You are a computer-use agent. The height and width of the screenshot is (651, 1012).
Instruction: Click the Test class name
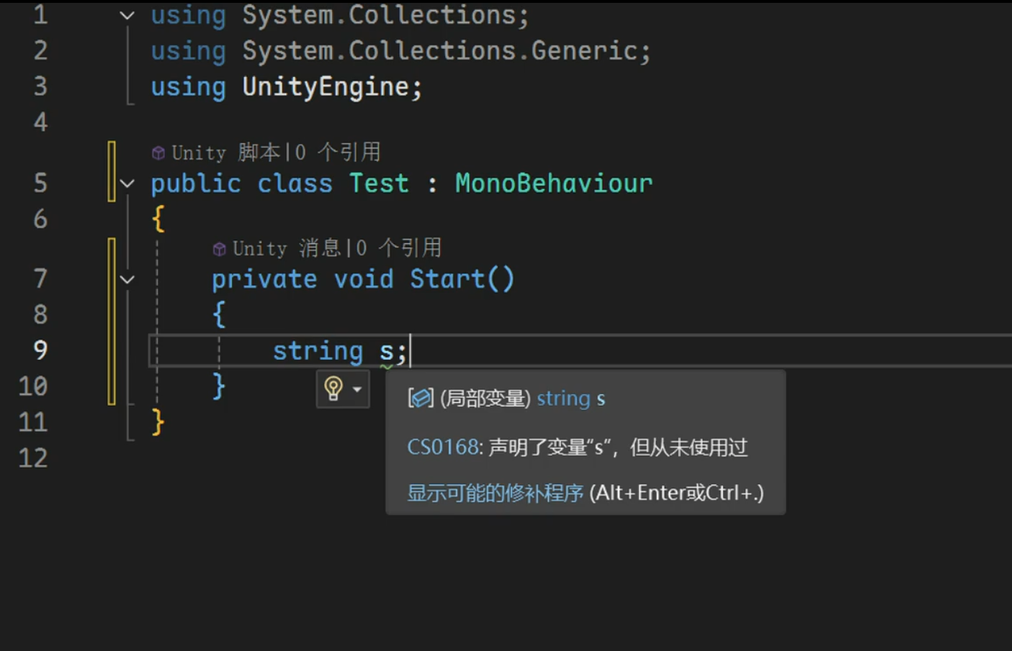[x=379, y=183]
